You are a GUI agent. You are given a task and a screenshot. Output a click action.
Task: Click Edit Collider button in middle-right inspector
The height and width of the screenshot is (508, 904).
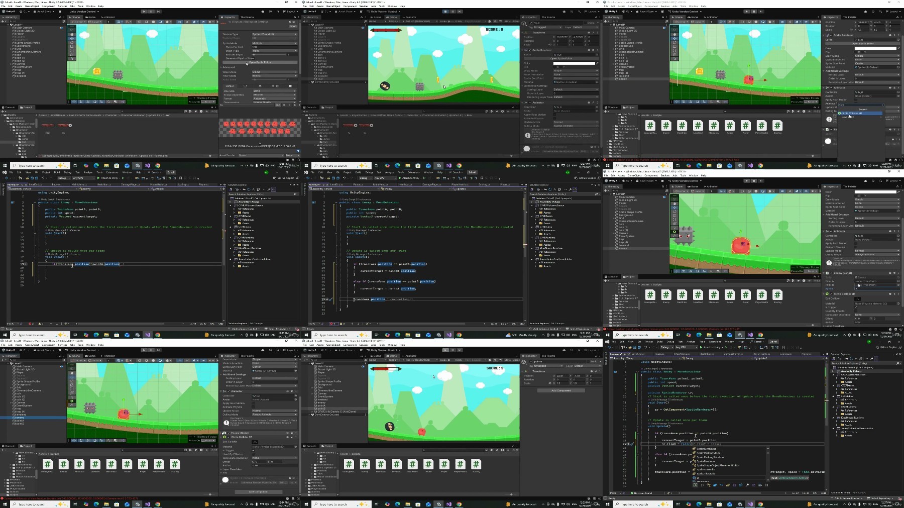pyautogui.click(x=857, y=298)
